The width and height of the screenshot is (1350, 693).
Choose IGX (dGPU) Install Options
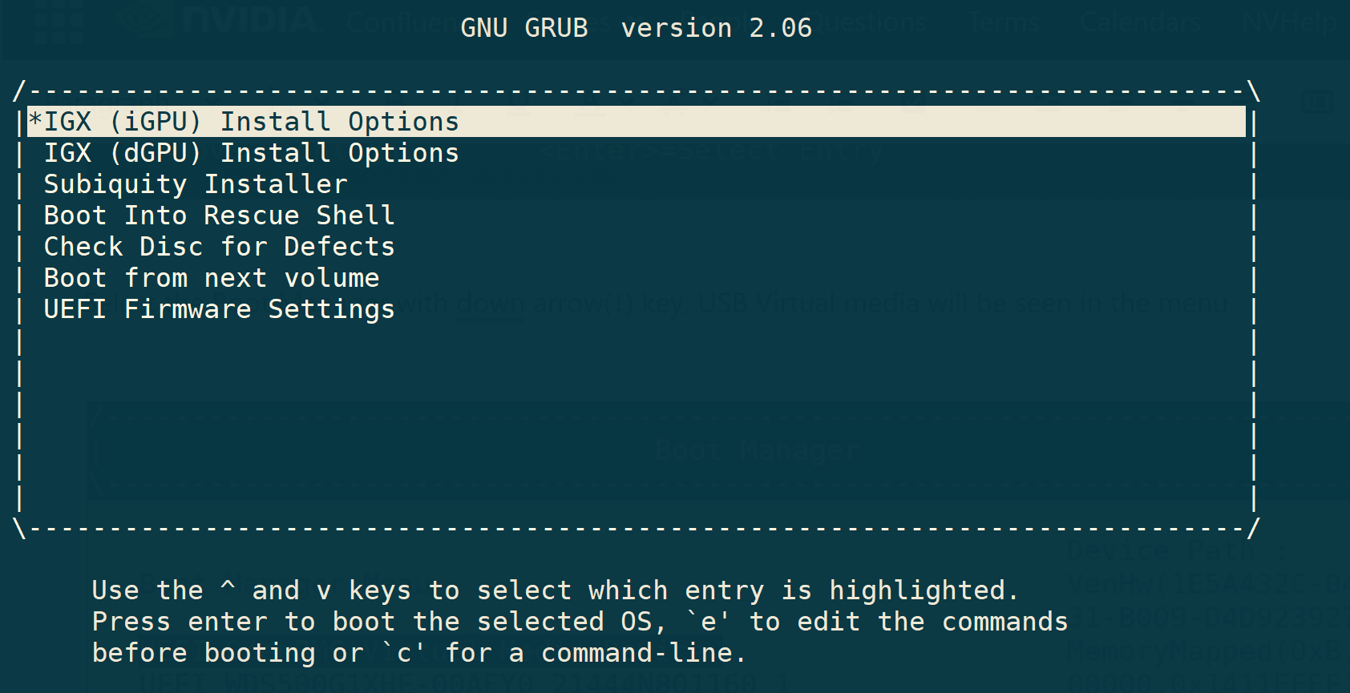251,153
